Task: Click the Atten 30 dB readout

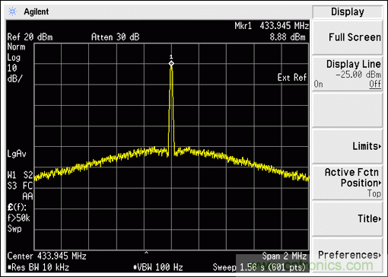Action: 116,37
